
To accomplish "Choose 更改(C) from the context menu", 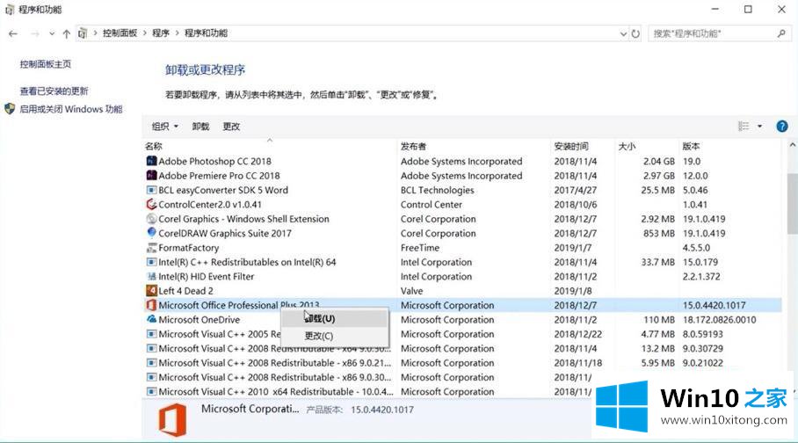I will [x=334, y=336].
